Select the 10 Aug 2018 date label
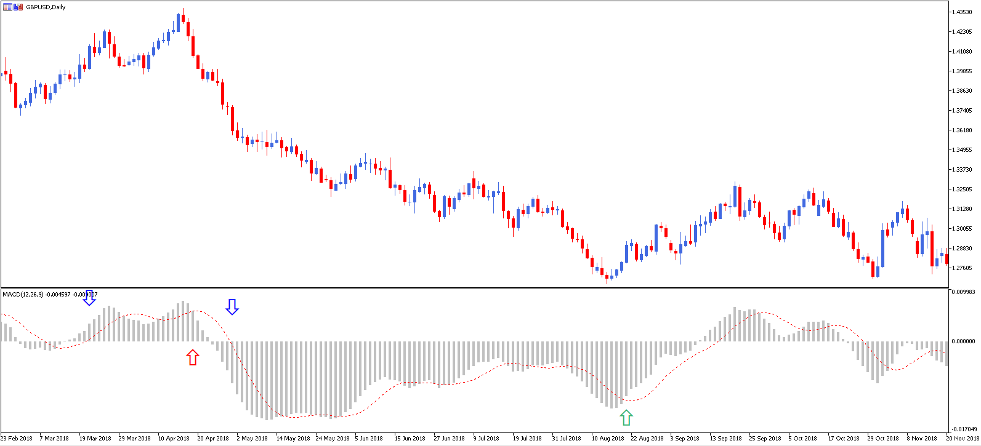This screenshot has width=981, height=446. pos(607,439)
